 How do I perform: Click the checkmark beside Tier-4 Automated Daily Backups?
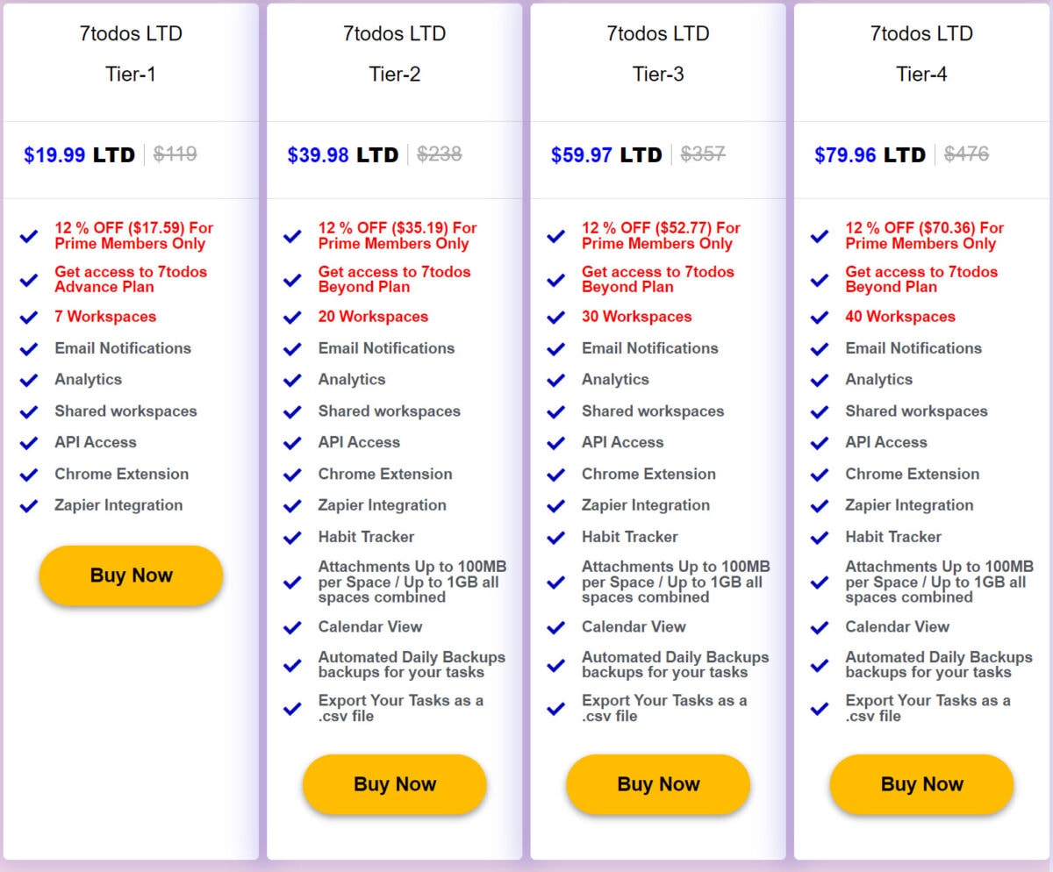(x=818, y=665)
